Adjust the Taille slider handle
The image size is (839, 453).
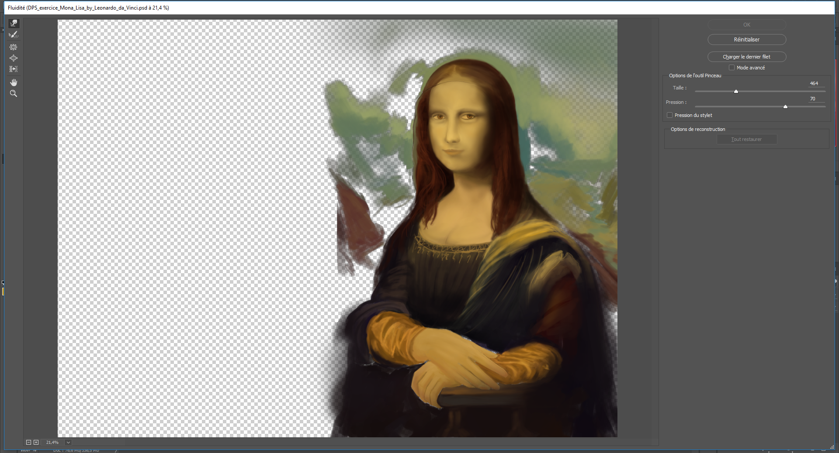pyautogui.click(x=736, y=92)
